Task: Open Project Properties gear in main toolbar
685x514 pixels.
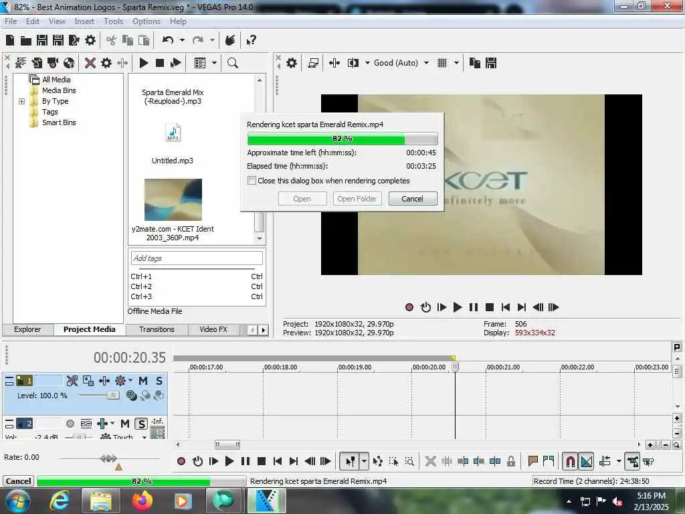Action: (x=90, y=41)
